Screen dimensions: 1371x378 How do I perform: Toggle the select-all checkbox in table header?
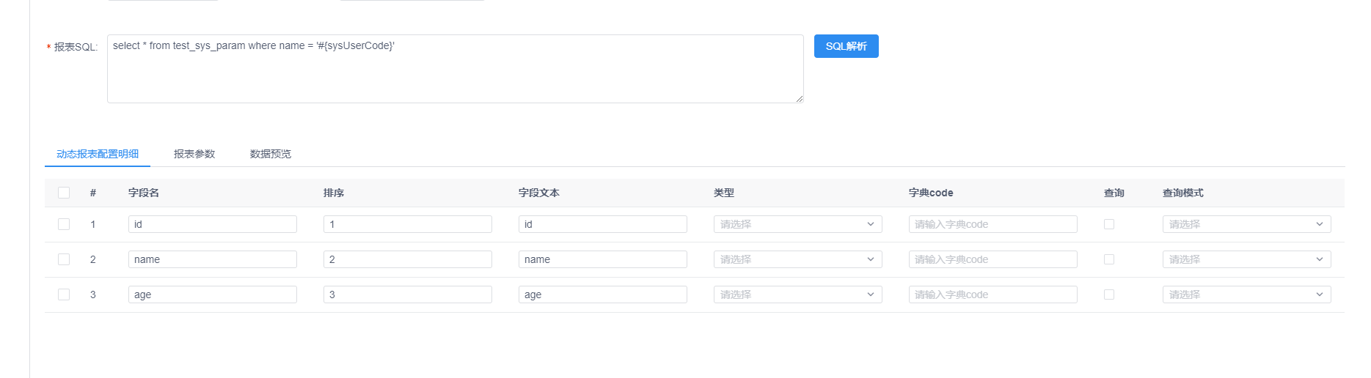64,193
